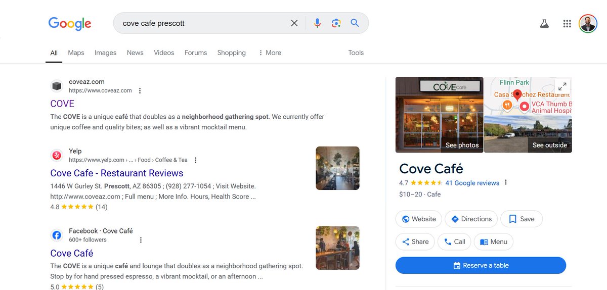607x290 pixels.
Task: Click inside the search text field
Action: (x=202, y=23)
